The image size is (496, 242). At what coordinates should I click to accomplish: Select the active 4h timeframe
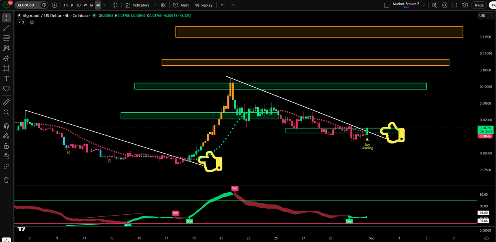click(98, 5)
